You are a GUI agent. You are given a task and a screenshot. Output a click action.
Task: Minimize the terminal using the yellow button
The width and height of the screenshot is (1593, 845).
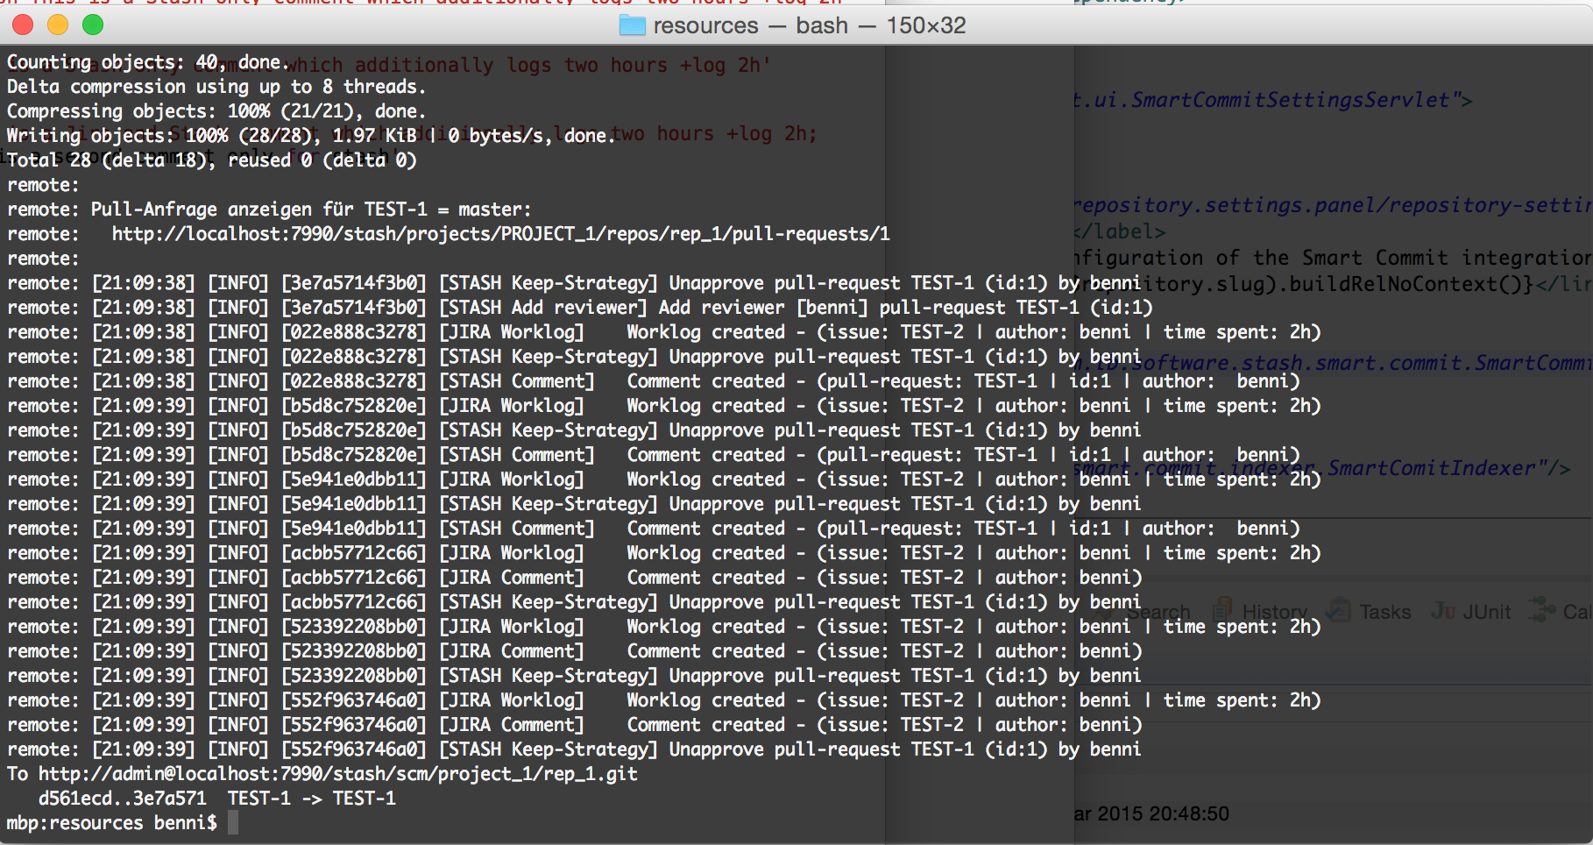click(58, 25)
